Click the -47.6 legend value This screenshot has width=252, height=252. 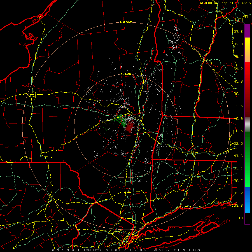[x=237, y=156]
